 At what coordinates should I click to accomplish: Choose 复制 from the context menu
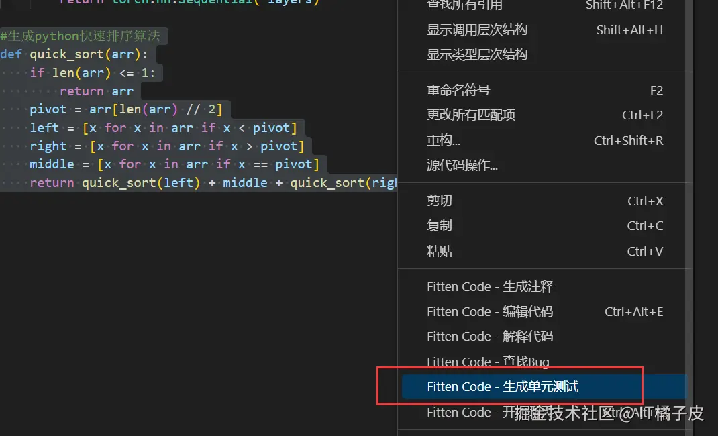click(x=544, y=225)
